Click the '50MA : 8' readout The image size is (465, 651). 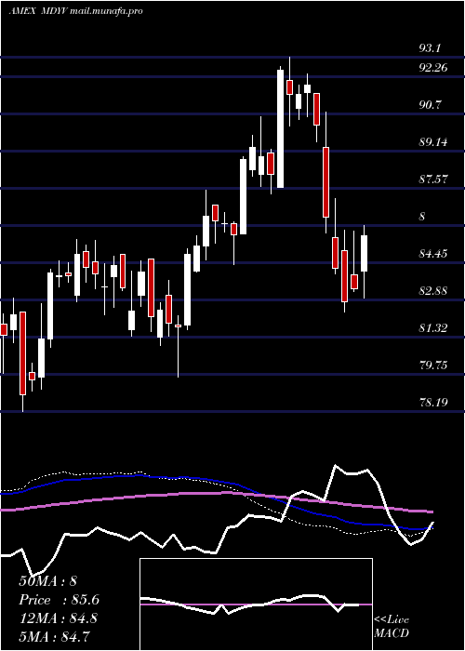[48, 581]
